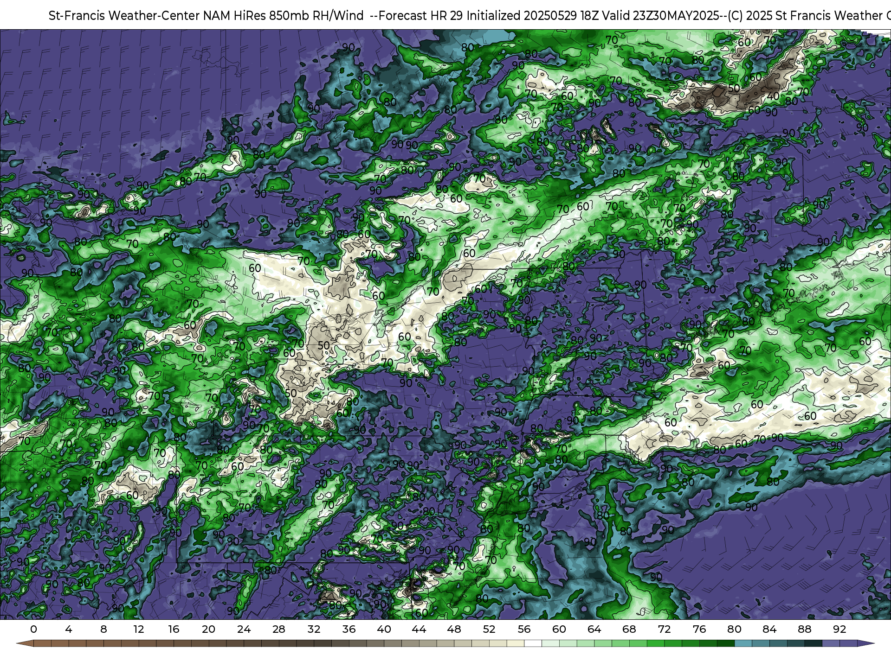The height and width of the screenshot is (649, 891).
Task: Click the colorbar tick label '24'
Action: coord(244,629)
